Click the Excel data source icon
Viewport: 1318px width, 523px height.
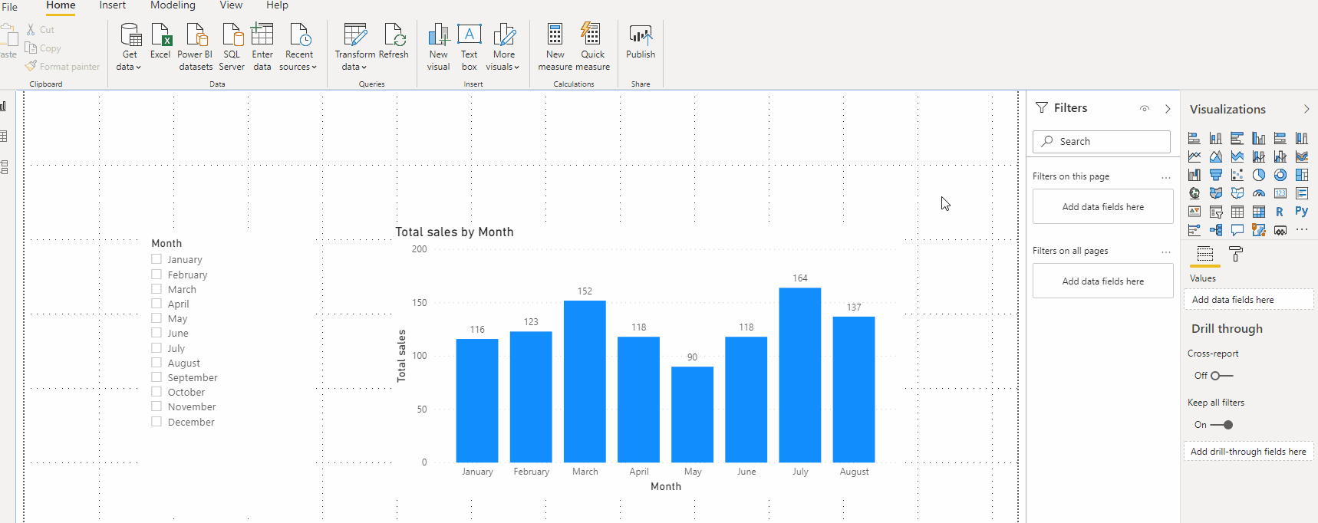coord(160,41)
